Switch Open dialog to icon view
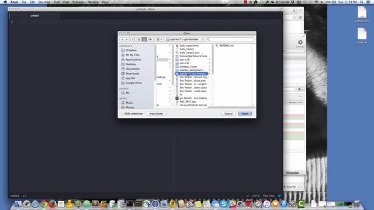Viewport: 374px width, 210px height. 134,39
